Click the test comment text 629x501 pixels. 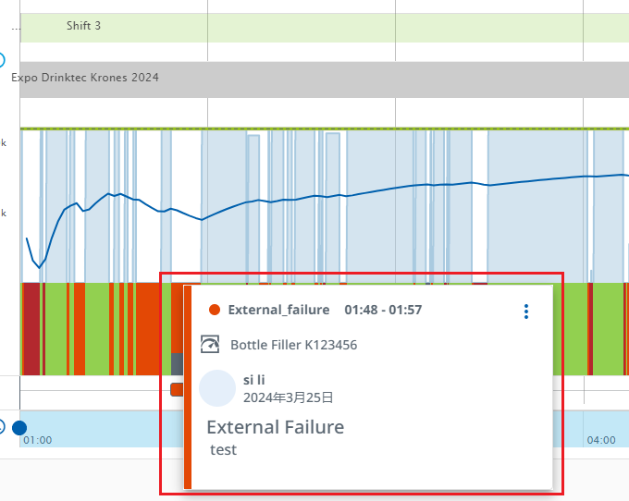coord(223,450)
